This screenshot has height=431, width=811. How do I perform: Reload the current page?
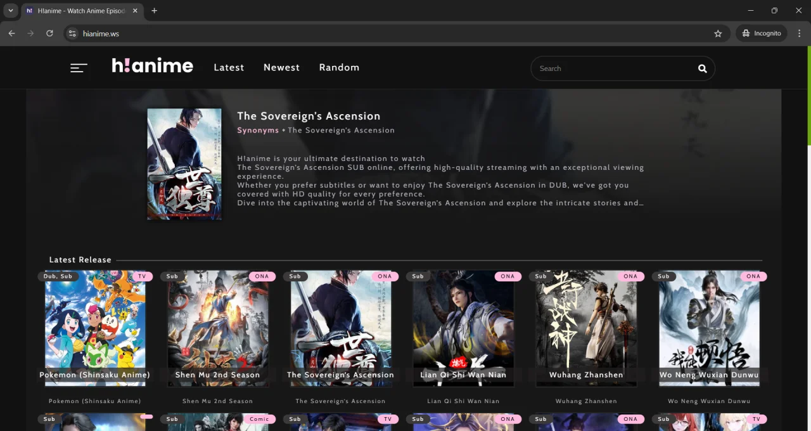(x=49, y=33)
